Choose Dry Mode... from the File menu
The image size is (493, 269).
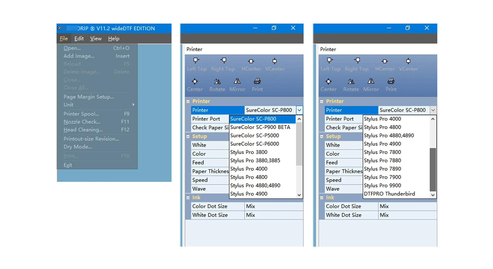click(97, 147)
